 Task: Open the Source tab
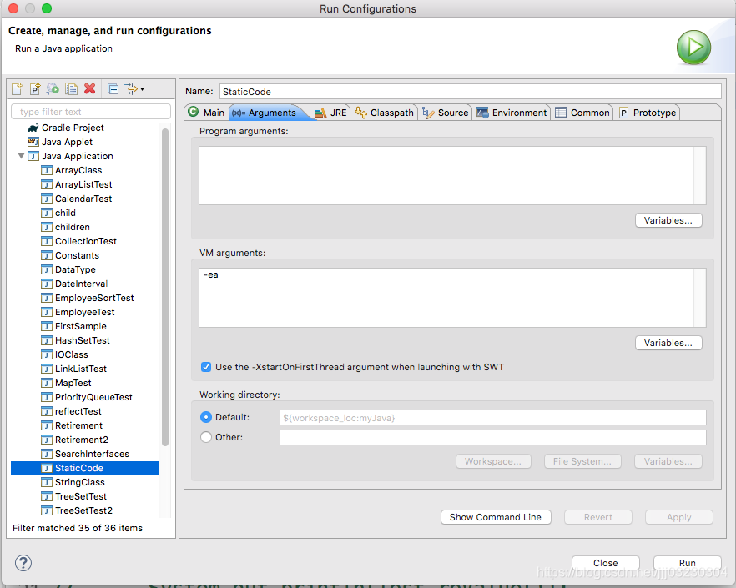446,113
